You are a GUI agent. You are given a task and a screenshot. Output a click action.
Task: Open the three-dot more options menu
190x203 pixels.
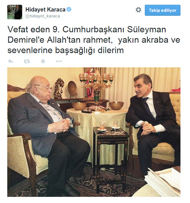click(x=59, y=61)
